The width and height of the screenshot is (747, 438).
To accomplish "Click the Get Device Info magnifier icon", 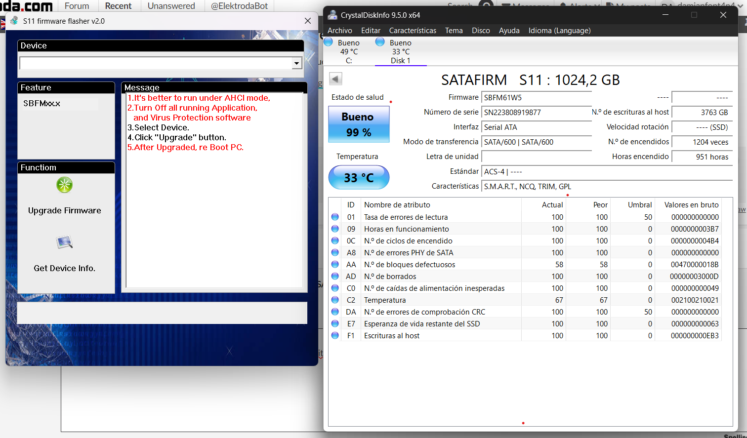I will tap(65, 242).
